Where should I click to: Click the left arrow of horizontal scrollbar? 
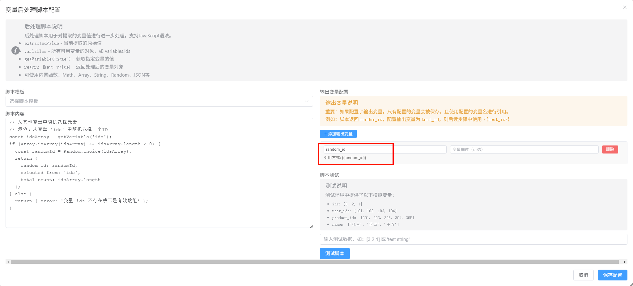(8, 262)
